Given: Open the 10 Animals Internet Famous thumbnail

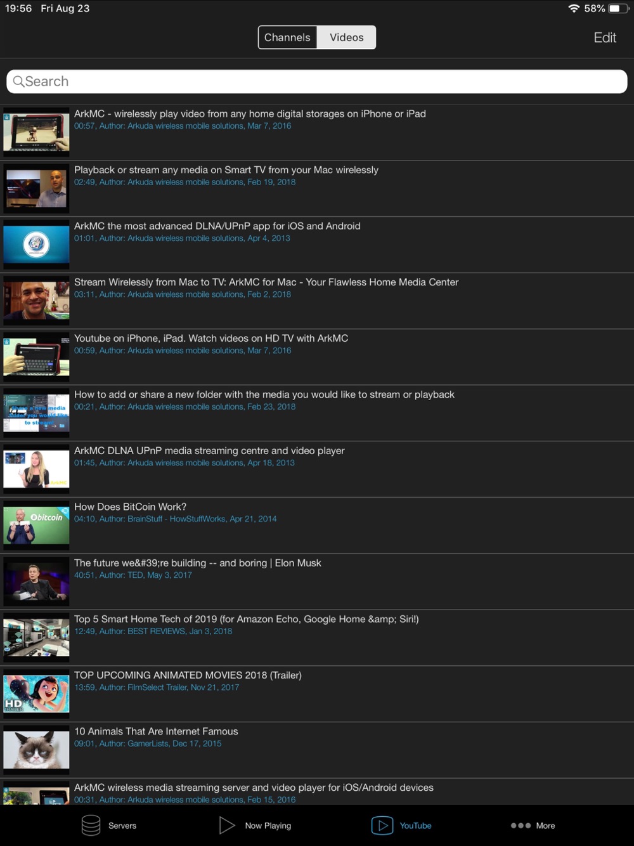Looking at the screenshot, I should click(36, 750).
